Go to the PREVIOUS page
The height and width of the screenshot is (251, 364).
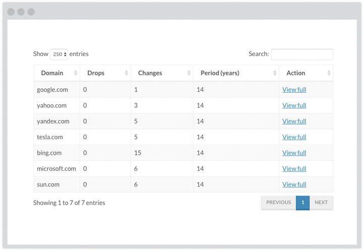click(278, 203)
